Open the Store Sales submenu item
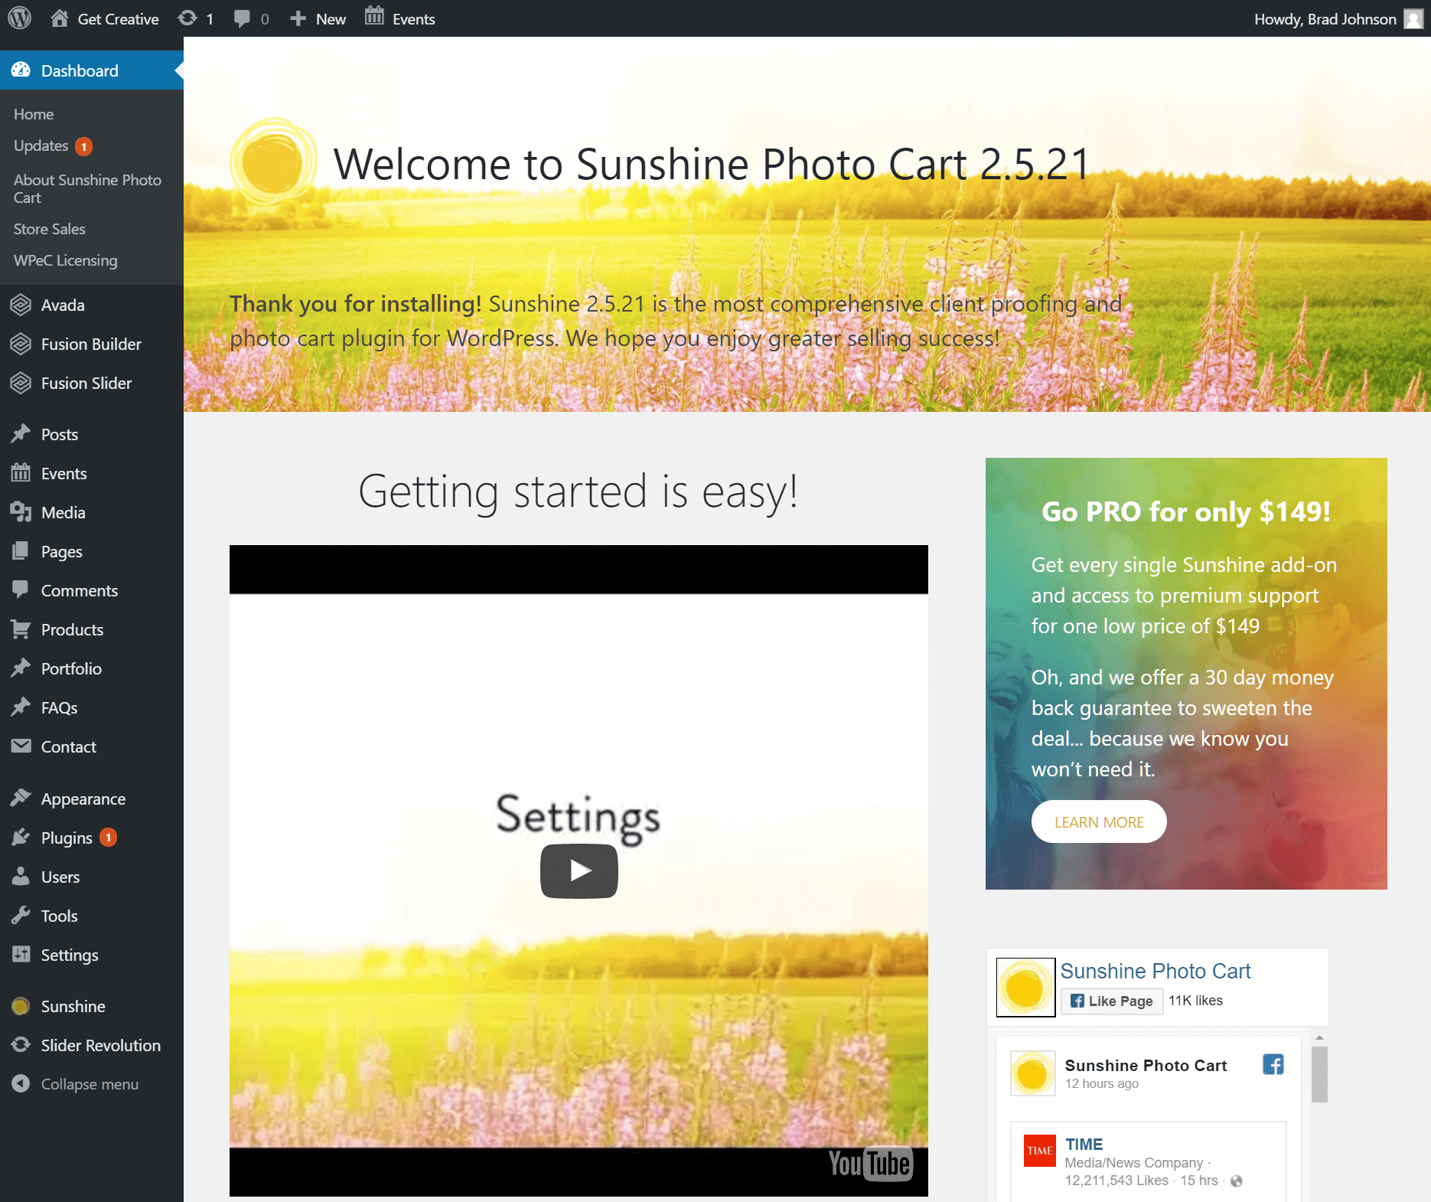This screenshot has width=1431, height=1202. tap(49, 229)
